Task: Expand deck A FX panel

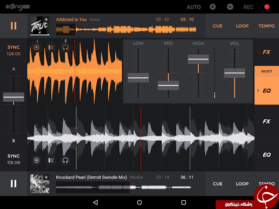Action: click(266, 52)
